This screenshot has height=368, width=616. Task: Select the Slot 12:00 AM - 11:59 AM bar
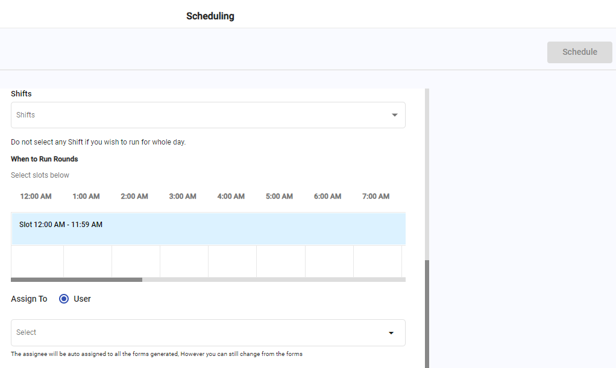pos(208,228)
